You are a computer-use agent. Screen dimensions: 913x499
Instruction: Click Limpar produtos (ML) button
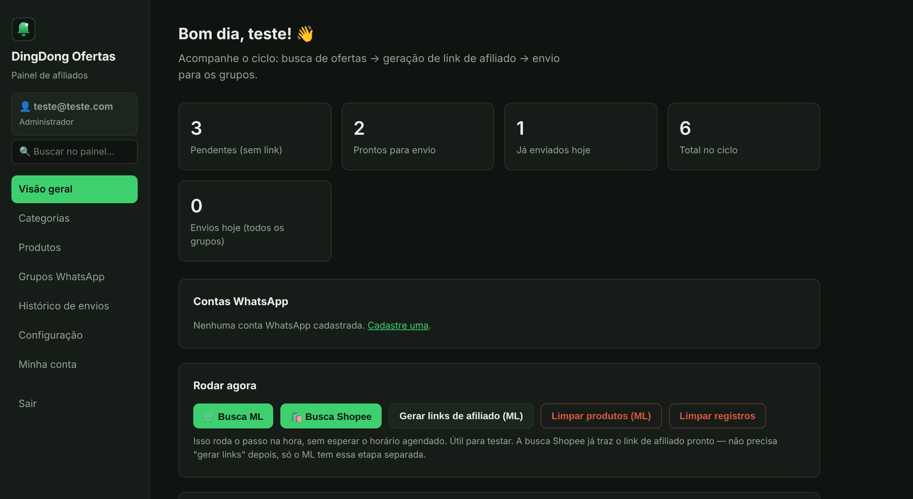point(601,416)
